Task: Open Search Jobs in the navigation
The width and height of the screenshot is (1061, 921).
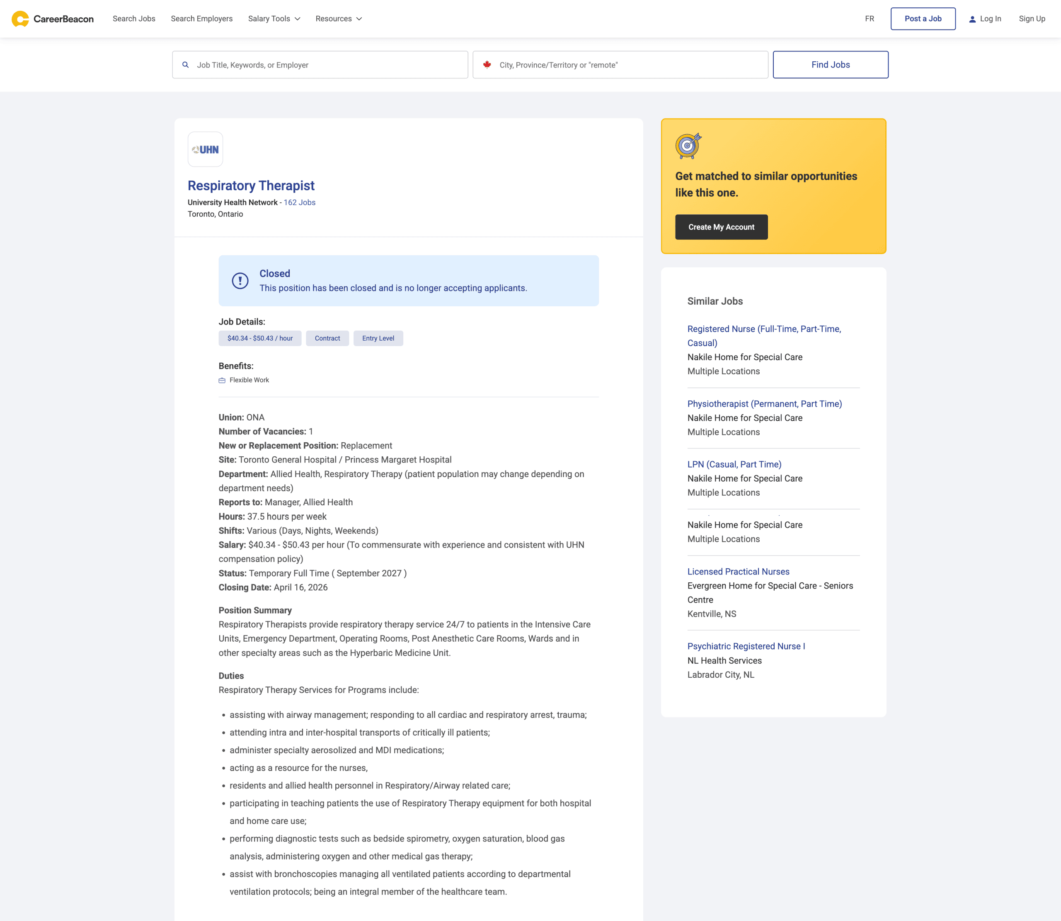Action: [133, 19]
